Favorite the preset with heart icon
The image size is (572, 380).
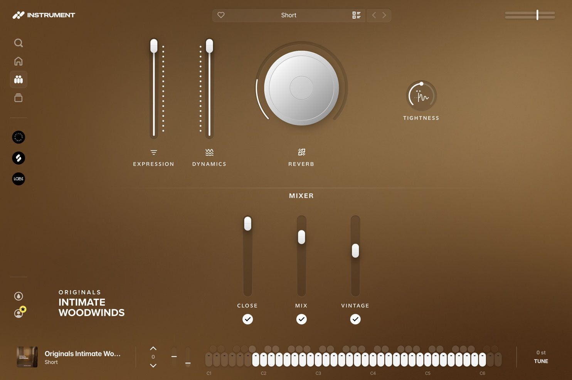click(221, 15)
